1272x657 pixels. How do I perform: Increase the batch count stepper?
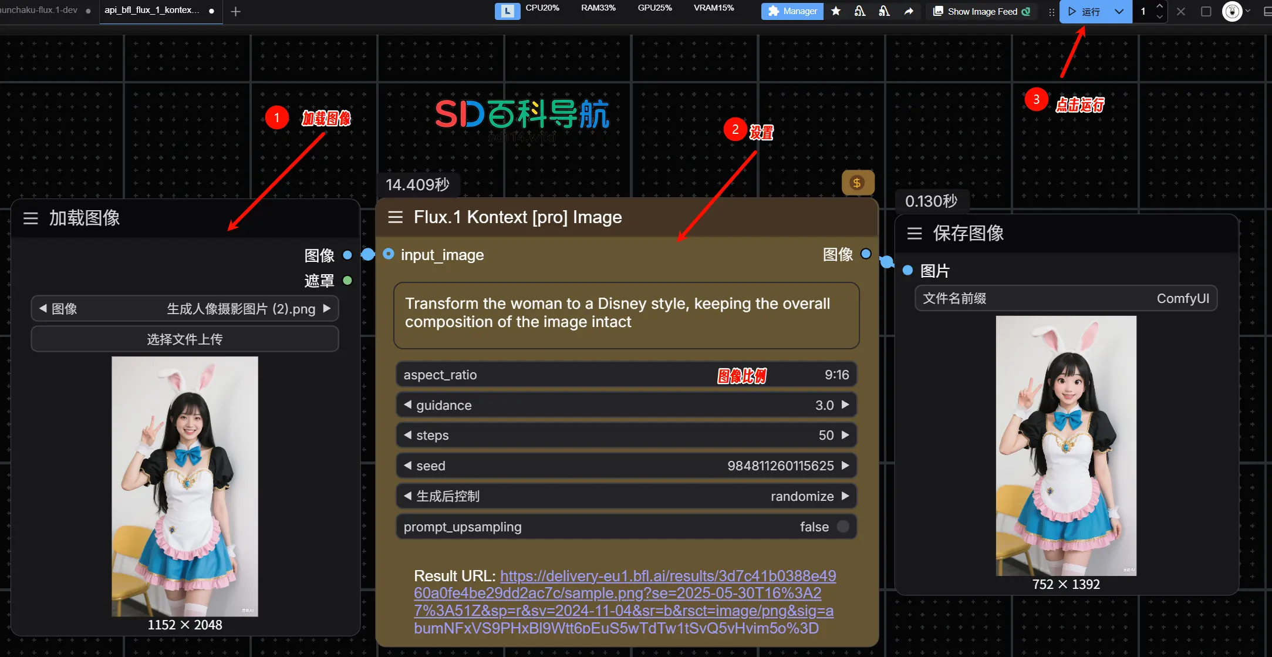1159,6
